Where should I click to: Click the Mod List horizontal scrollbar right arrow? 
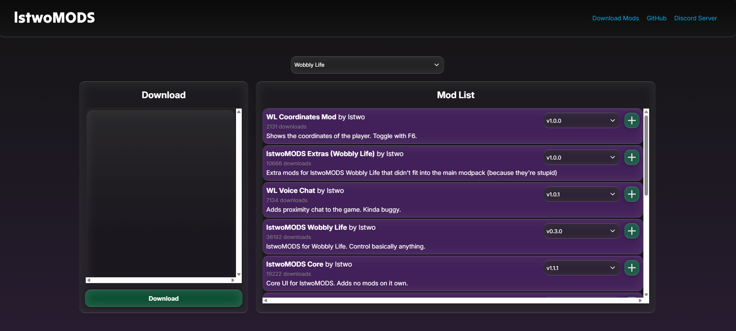[640, 300]
